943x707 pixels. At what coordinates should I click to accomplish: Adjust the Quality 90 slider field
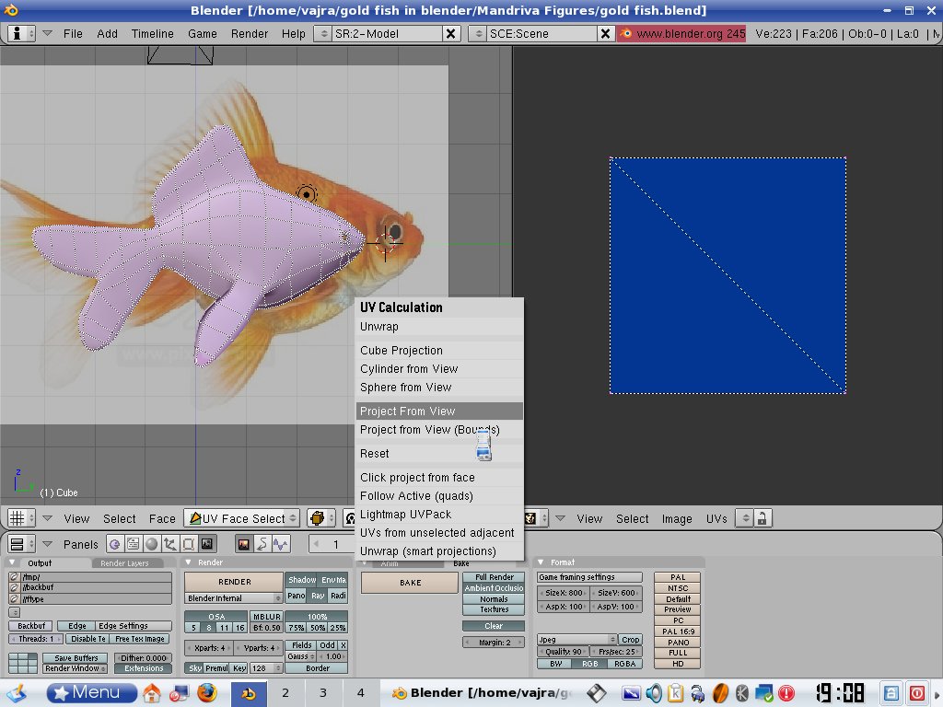pyautogui.click(x=565, y=652)
